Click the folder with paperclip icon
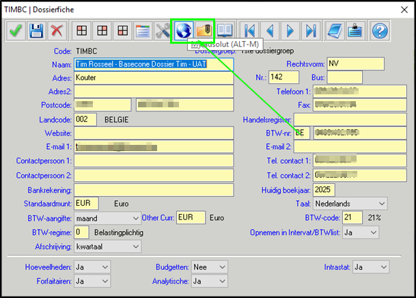The height and width of the screenshot is (298, 416). (204, 31)
